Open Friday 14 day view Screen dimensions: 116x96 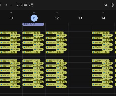point(103,18)
